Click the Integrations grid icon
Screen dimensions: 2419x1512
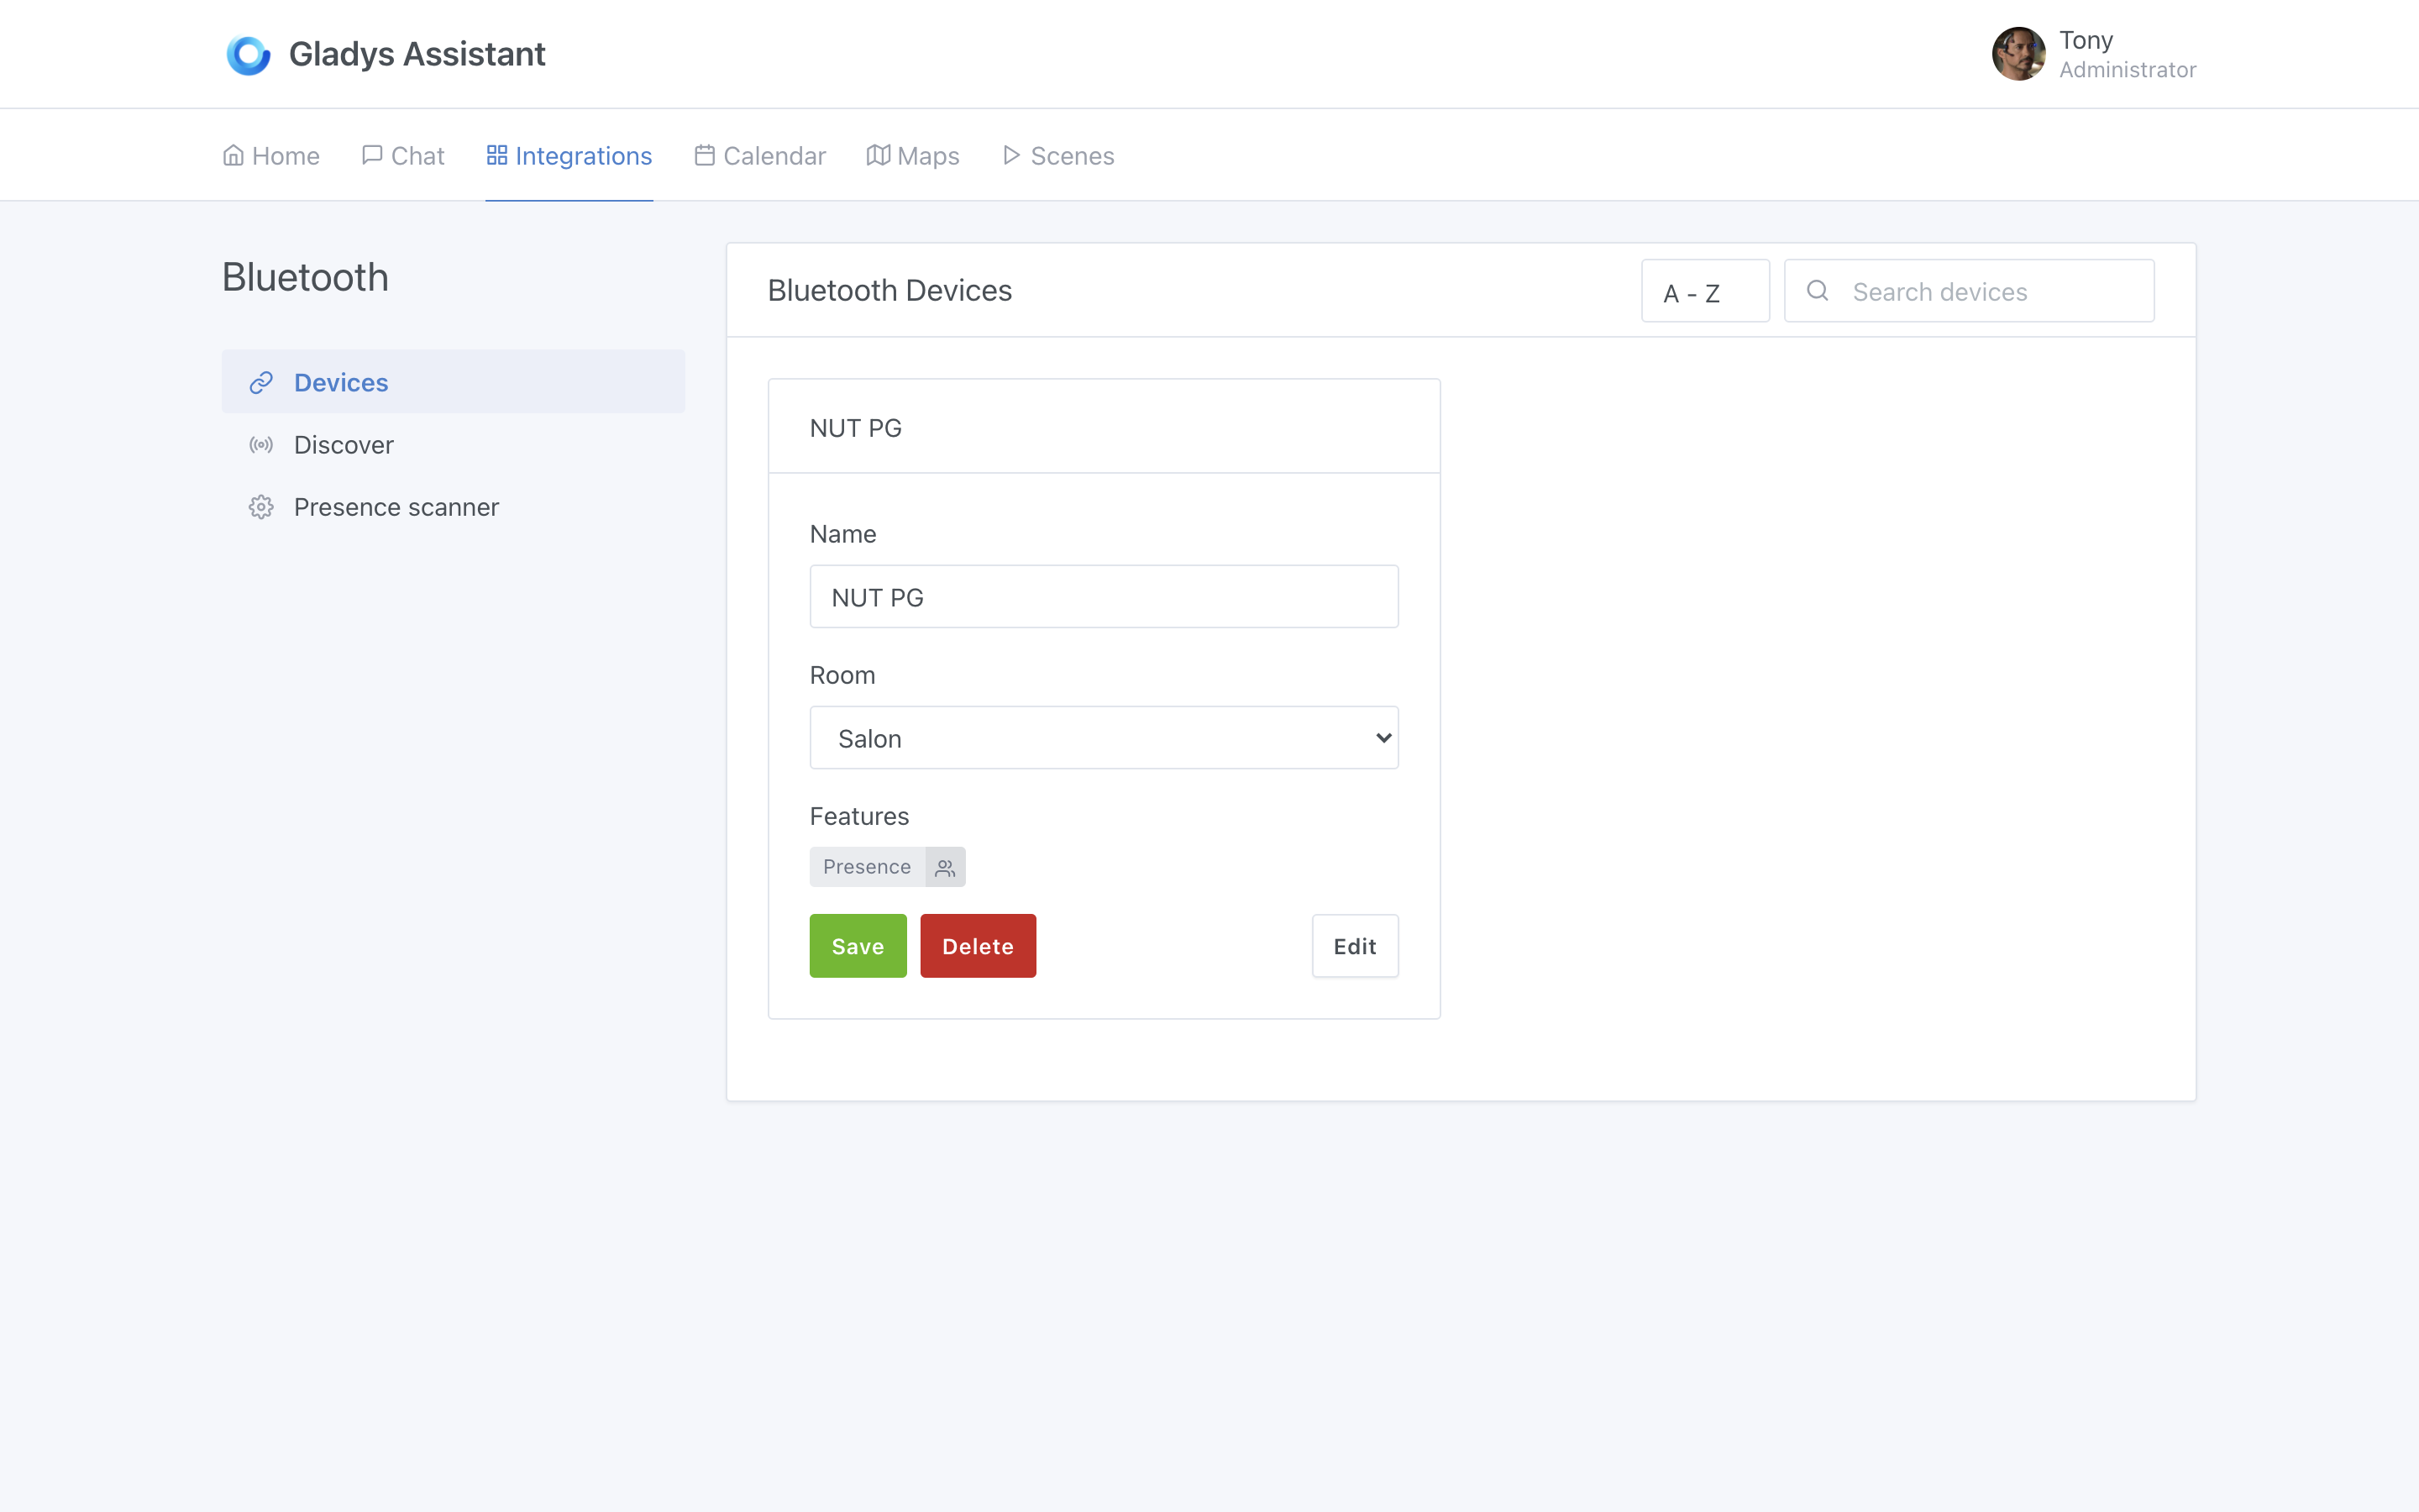pos(496,155)
